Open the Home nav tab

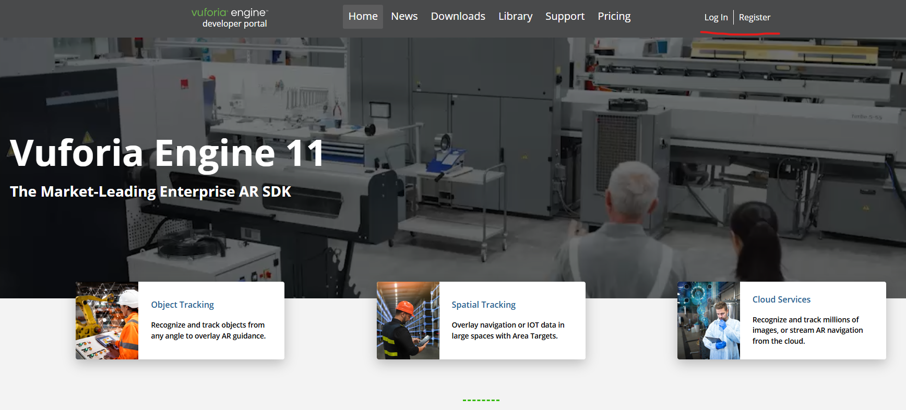[x=363, y=17]
